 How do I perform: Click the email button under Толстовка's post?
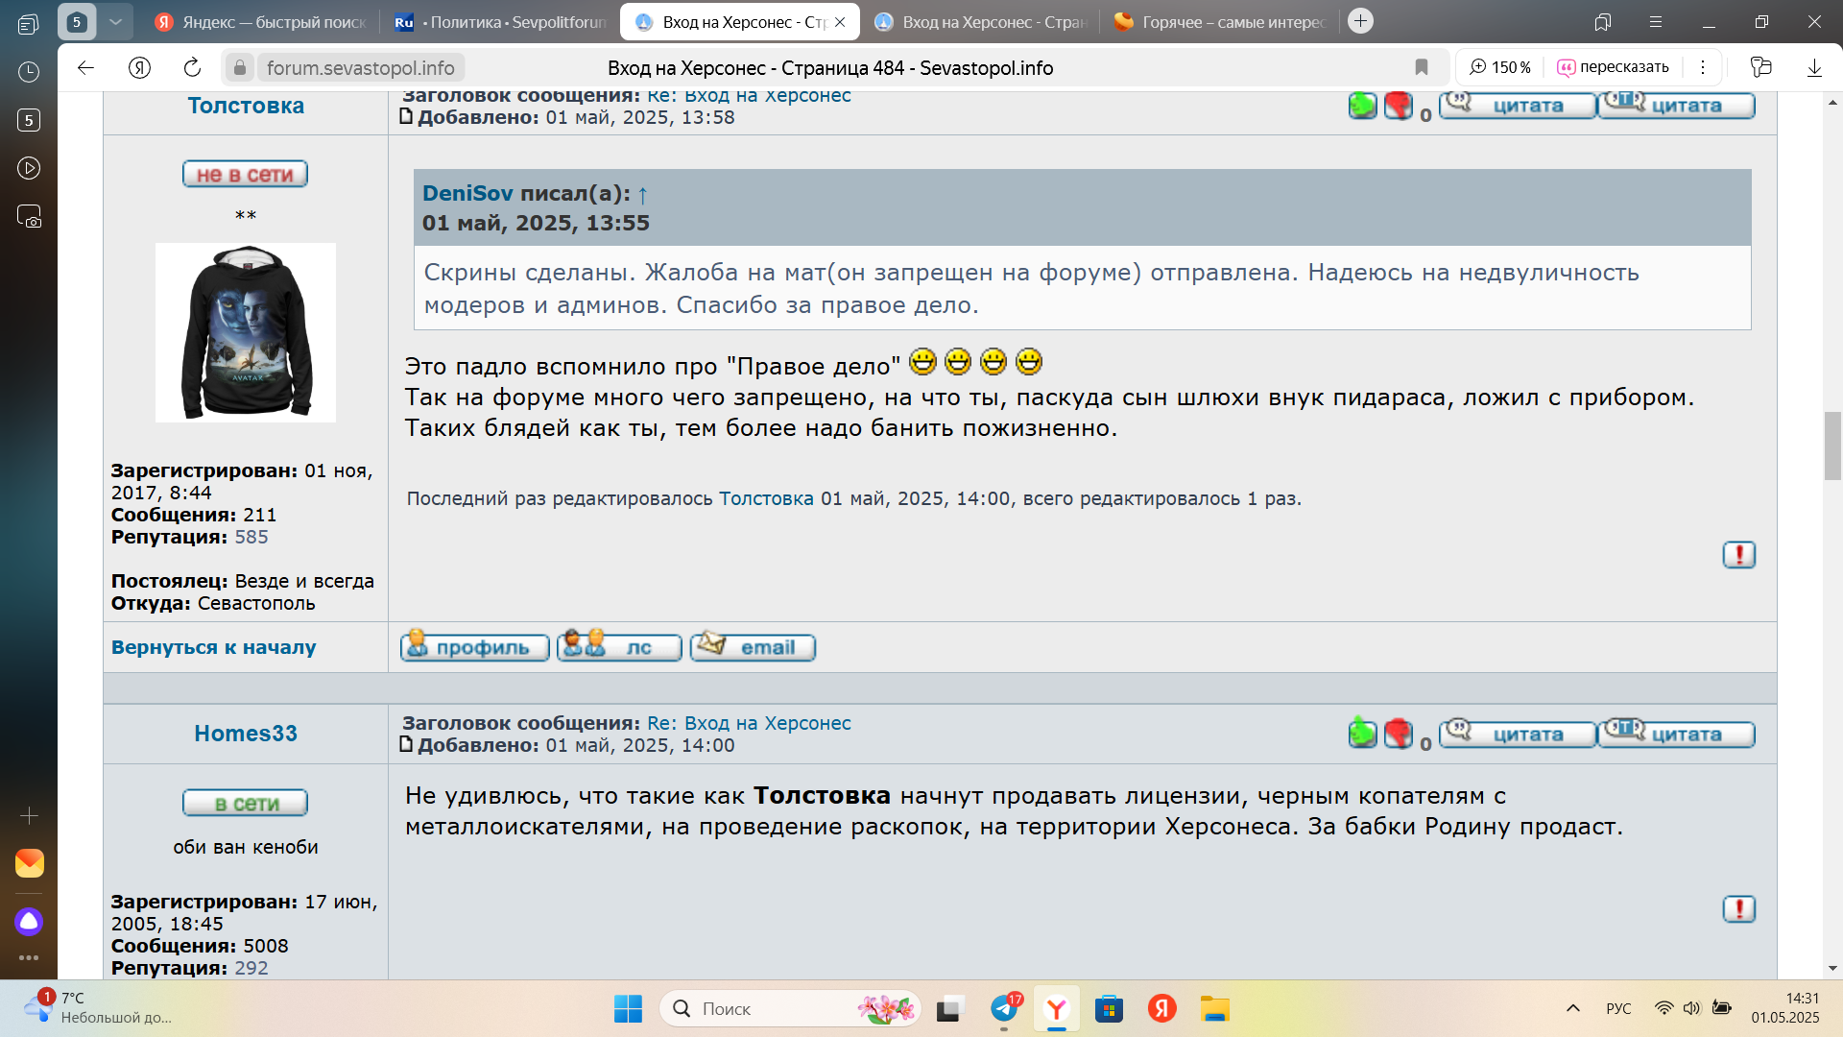click(753, 647)
